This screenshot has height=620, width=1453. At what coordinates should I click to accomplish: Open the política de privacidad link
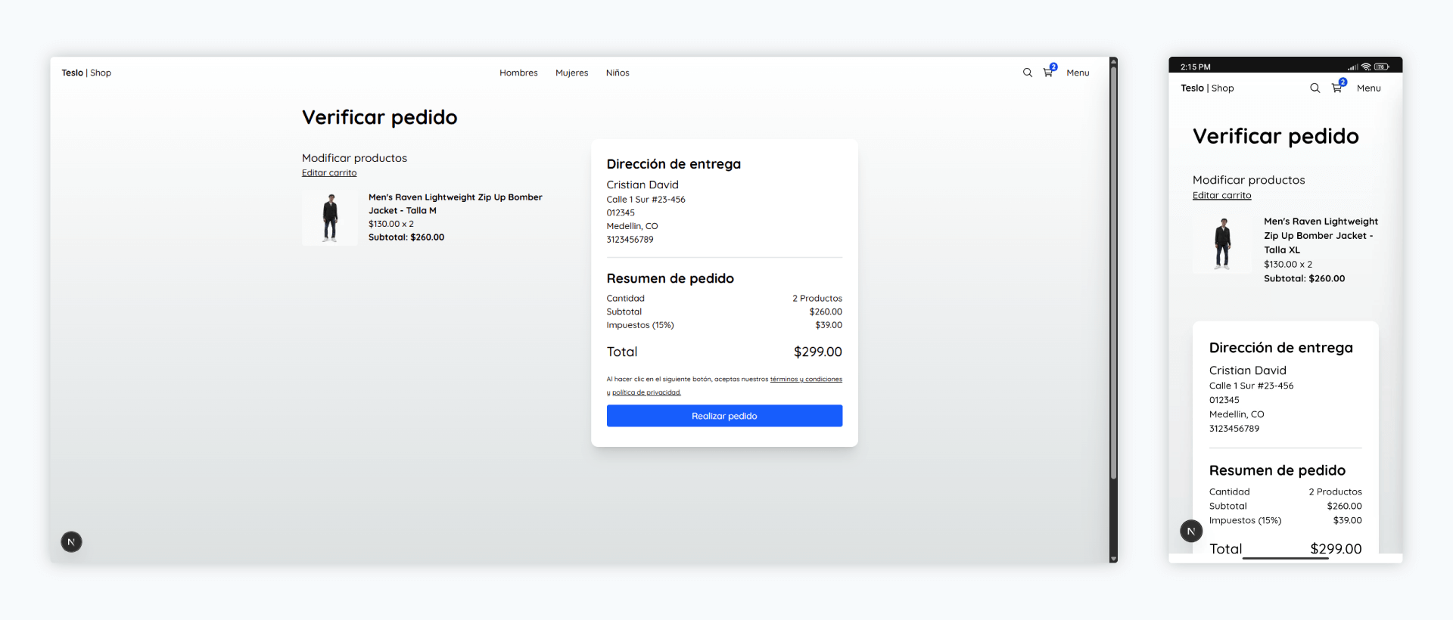[x=646, y=392]
